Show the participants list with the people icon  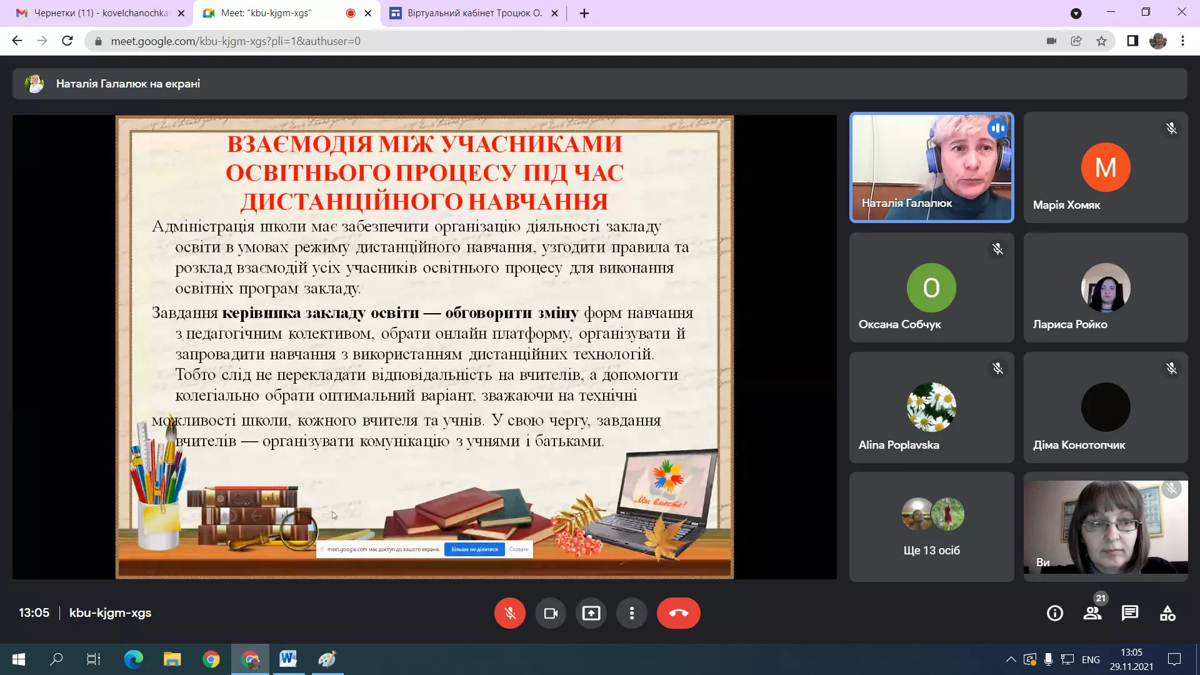1092,613
